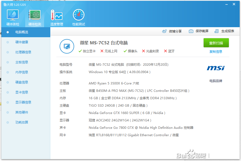Screen dimensions: 241x161
Task: Click the Weibo share icon
Action: (x=164, y=31)
